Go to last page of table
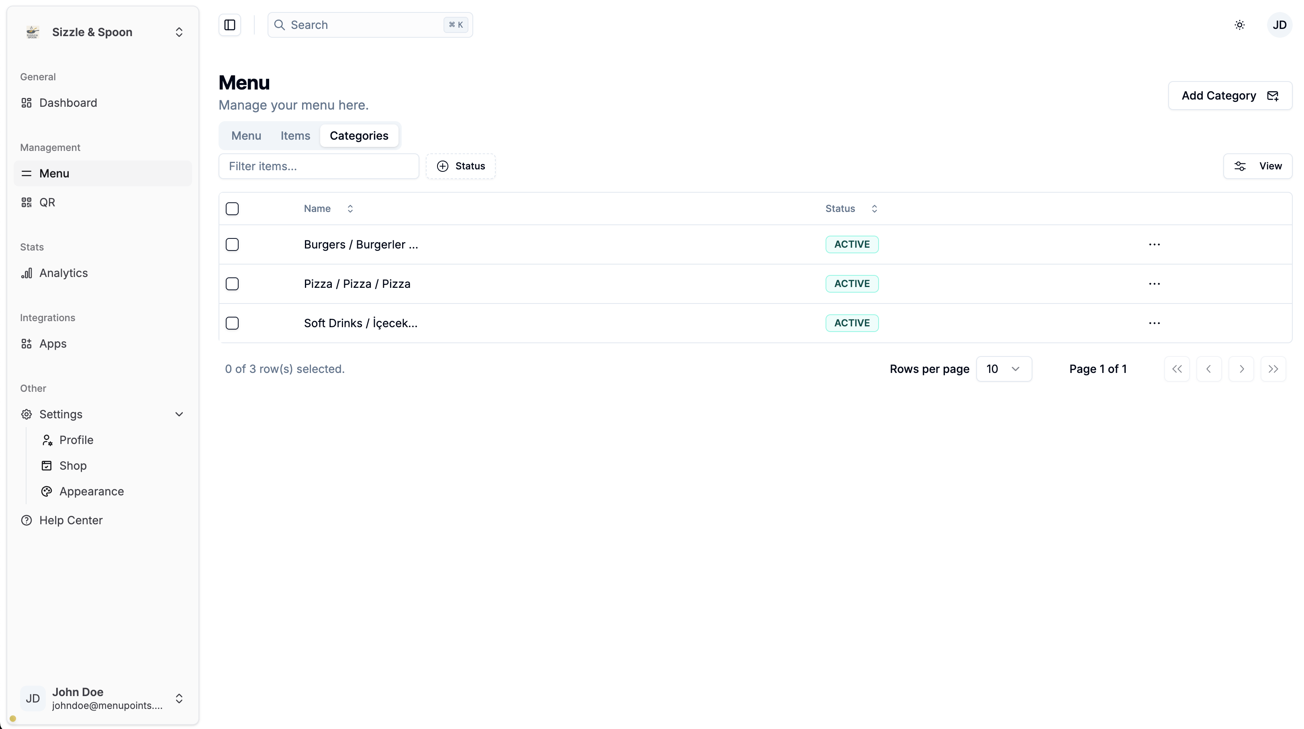 point(1273,369)
